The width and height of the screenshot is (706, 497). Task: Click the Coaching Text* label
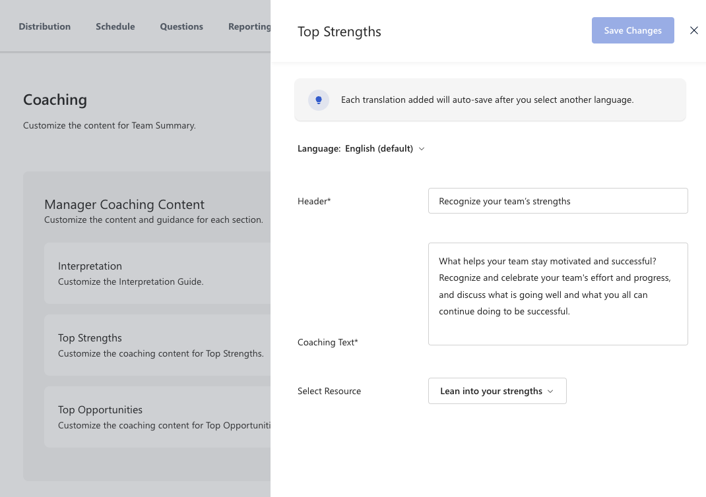pos(328,342)
